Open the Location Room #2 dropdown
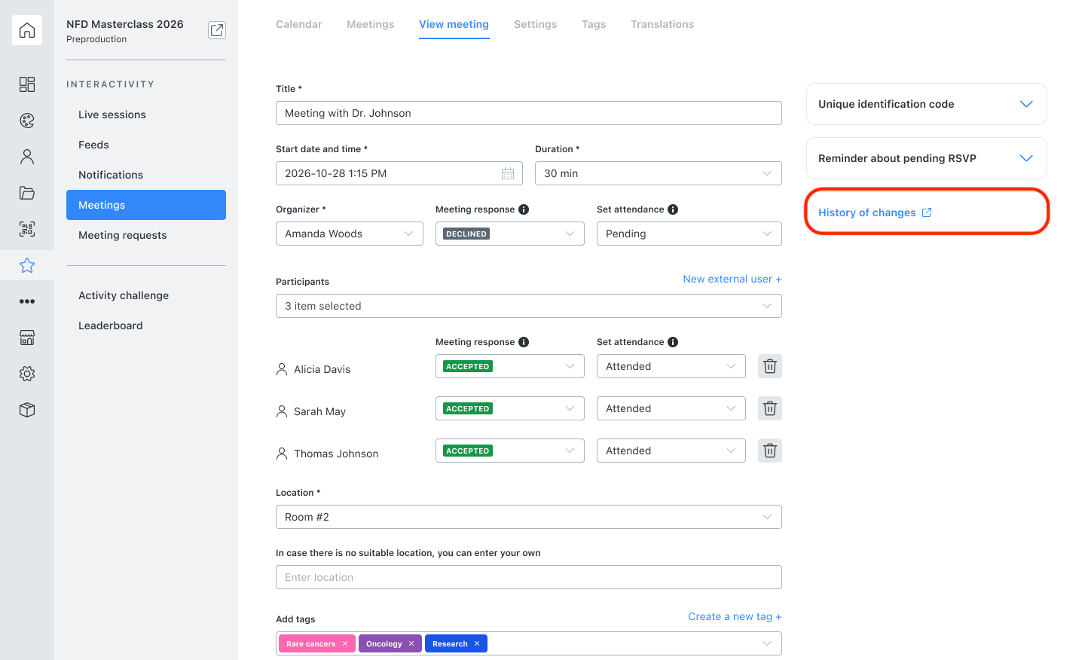1085x660 pixels. (529, 517)
